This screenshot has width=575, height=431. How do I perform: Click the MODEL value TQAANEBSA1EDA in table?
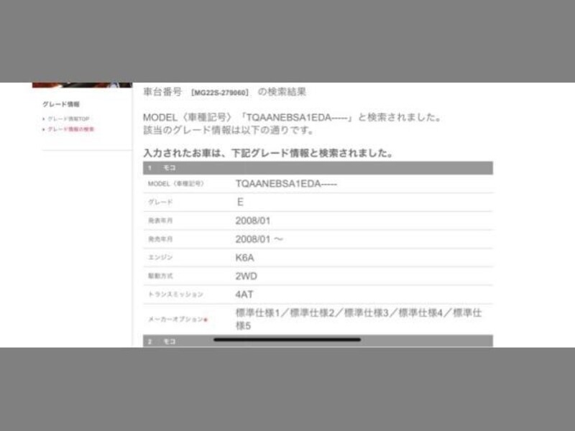pyautogui.click(x=286, y=184)
